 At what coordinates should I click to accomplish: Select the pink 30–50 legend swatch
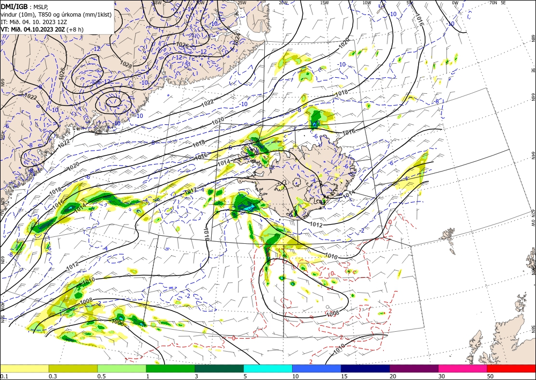point(463,368)
